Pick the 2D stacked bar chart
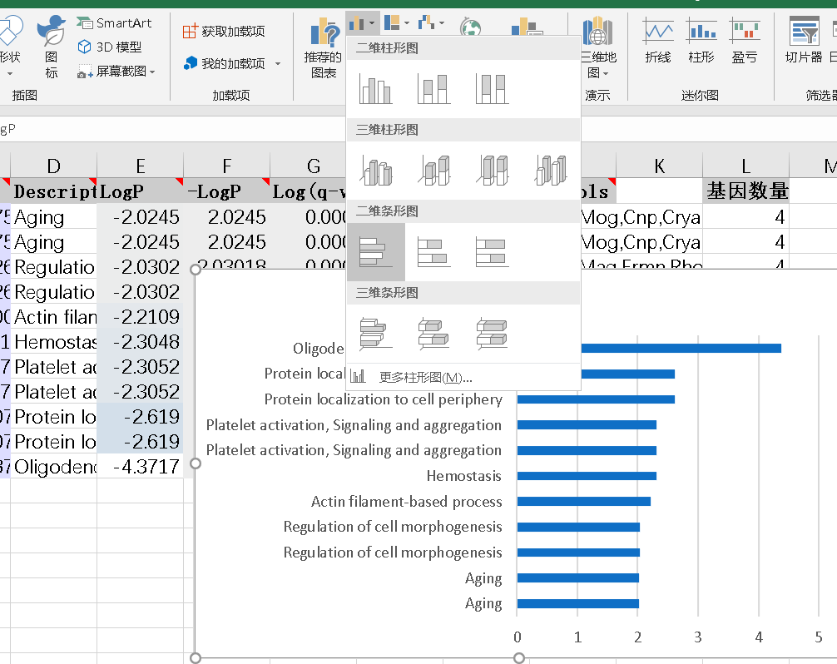 click(434, 252)
